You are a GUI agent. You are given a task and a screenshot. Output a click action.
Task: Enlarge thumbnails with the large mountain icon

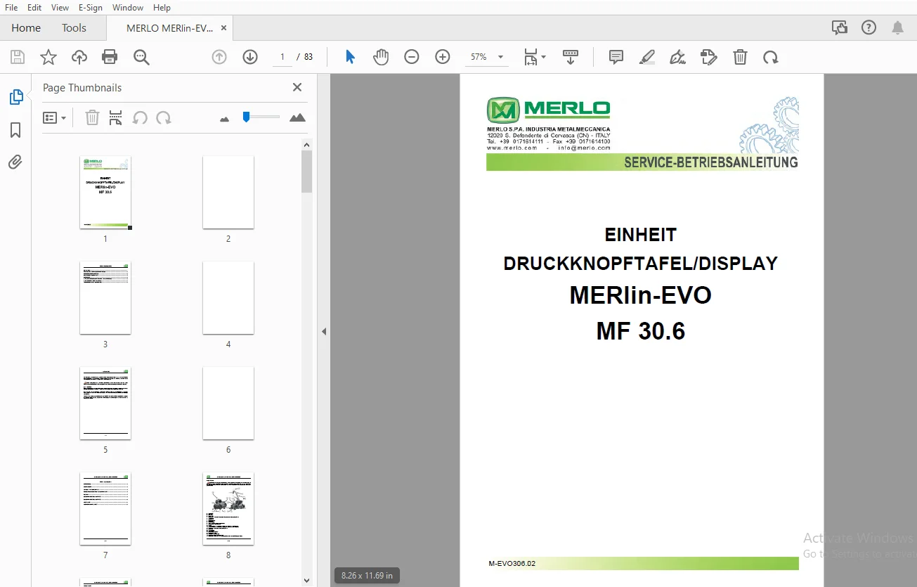pos(297,117)
